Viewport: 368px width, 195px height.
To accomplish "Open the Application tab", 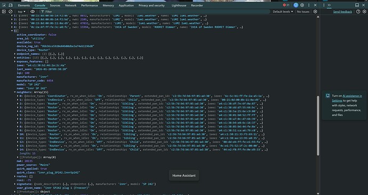I will (126, 5).
